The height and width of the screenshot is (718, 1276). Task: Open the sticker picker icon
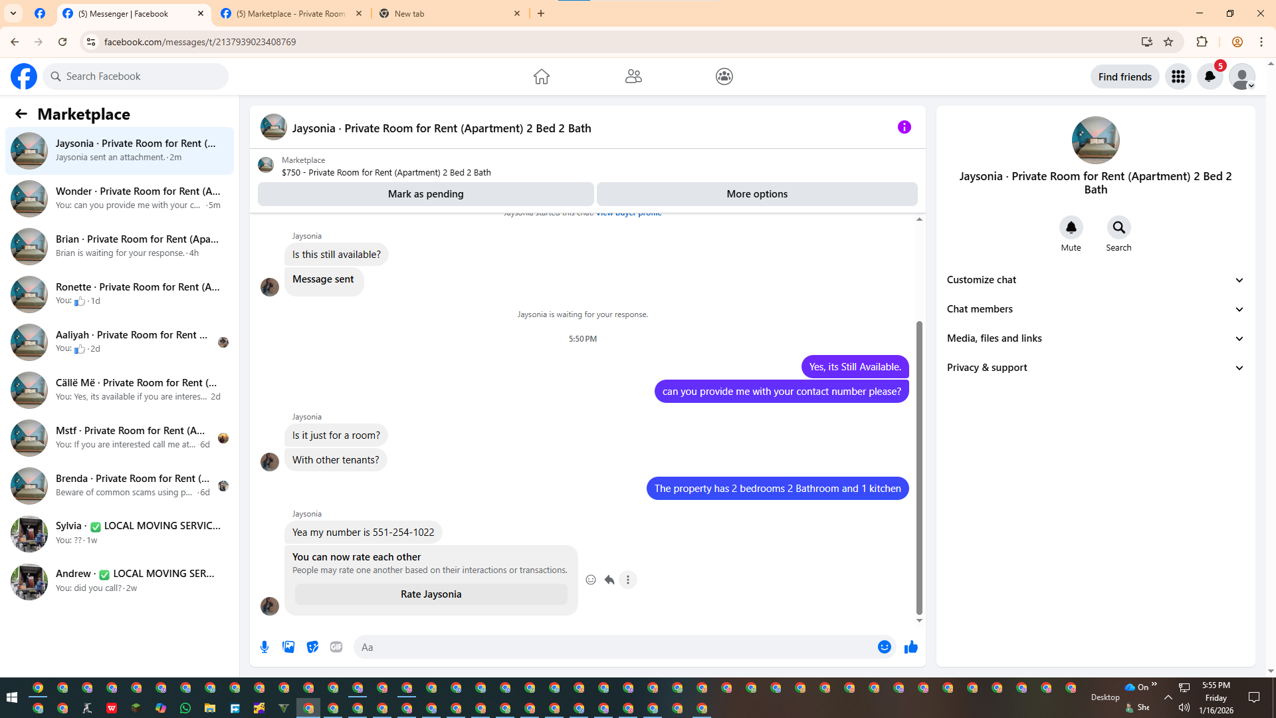pos(312,647)
